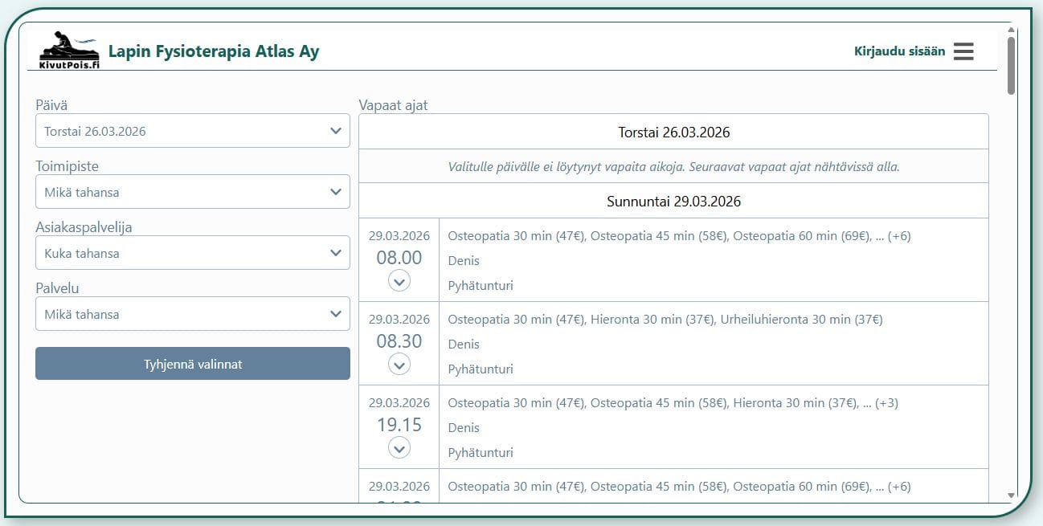Click the scrollbar down arrow
The image size is (1043, 526).
[1011, 495]
